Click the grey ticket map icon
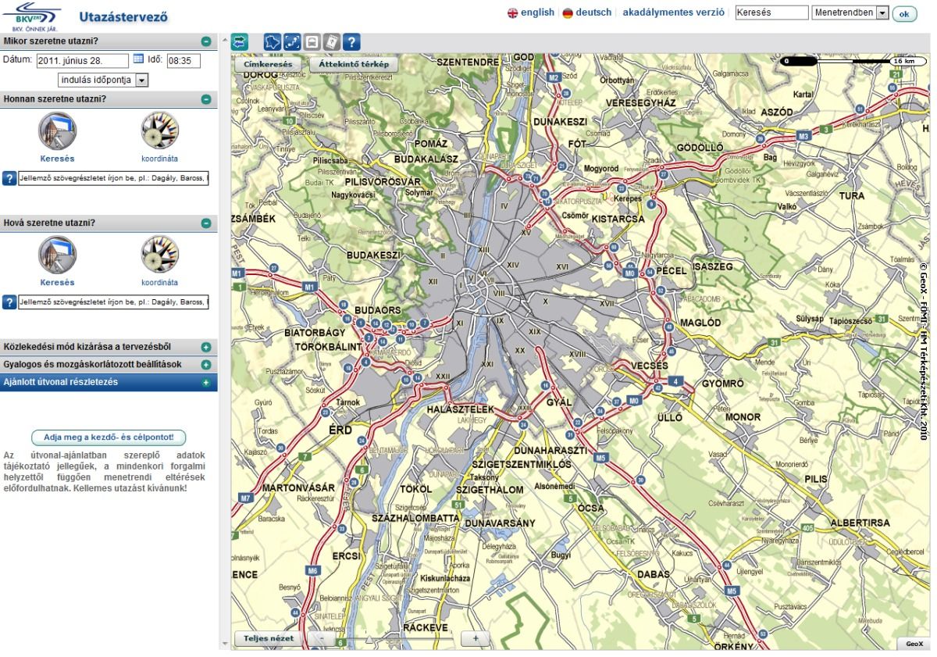Screen dimensions: 937x657 pos(331,42)
